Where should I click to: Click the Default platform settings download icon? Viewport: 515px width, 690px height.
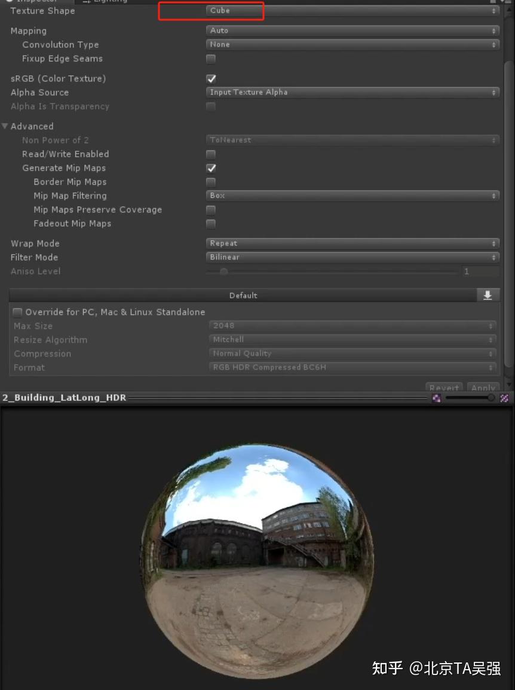[489, 295]
